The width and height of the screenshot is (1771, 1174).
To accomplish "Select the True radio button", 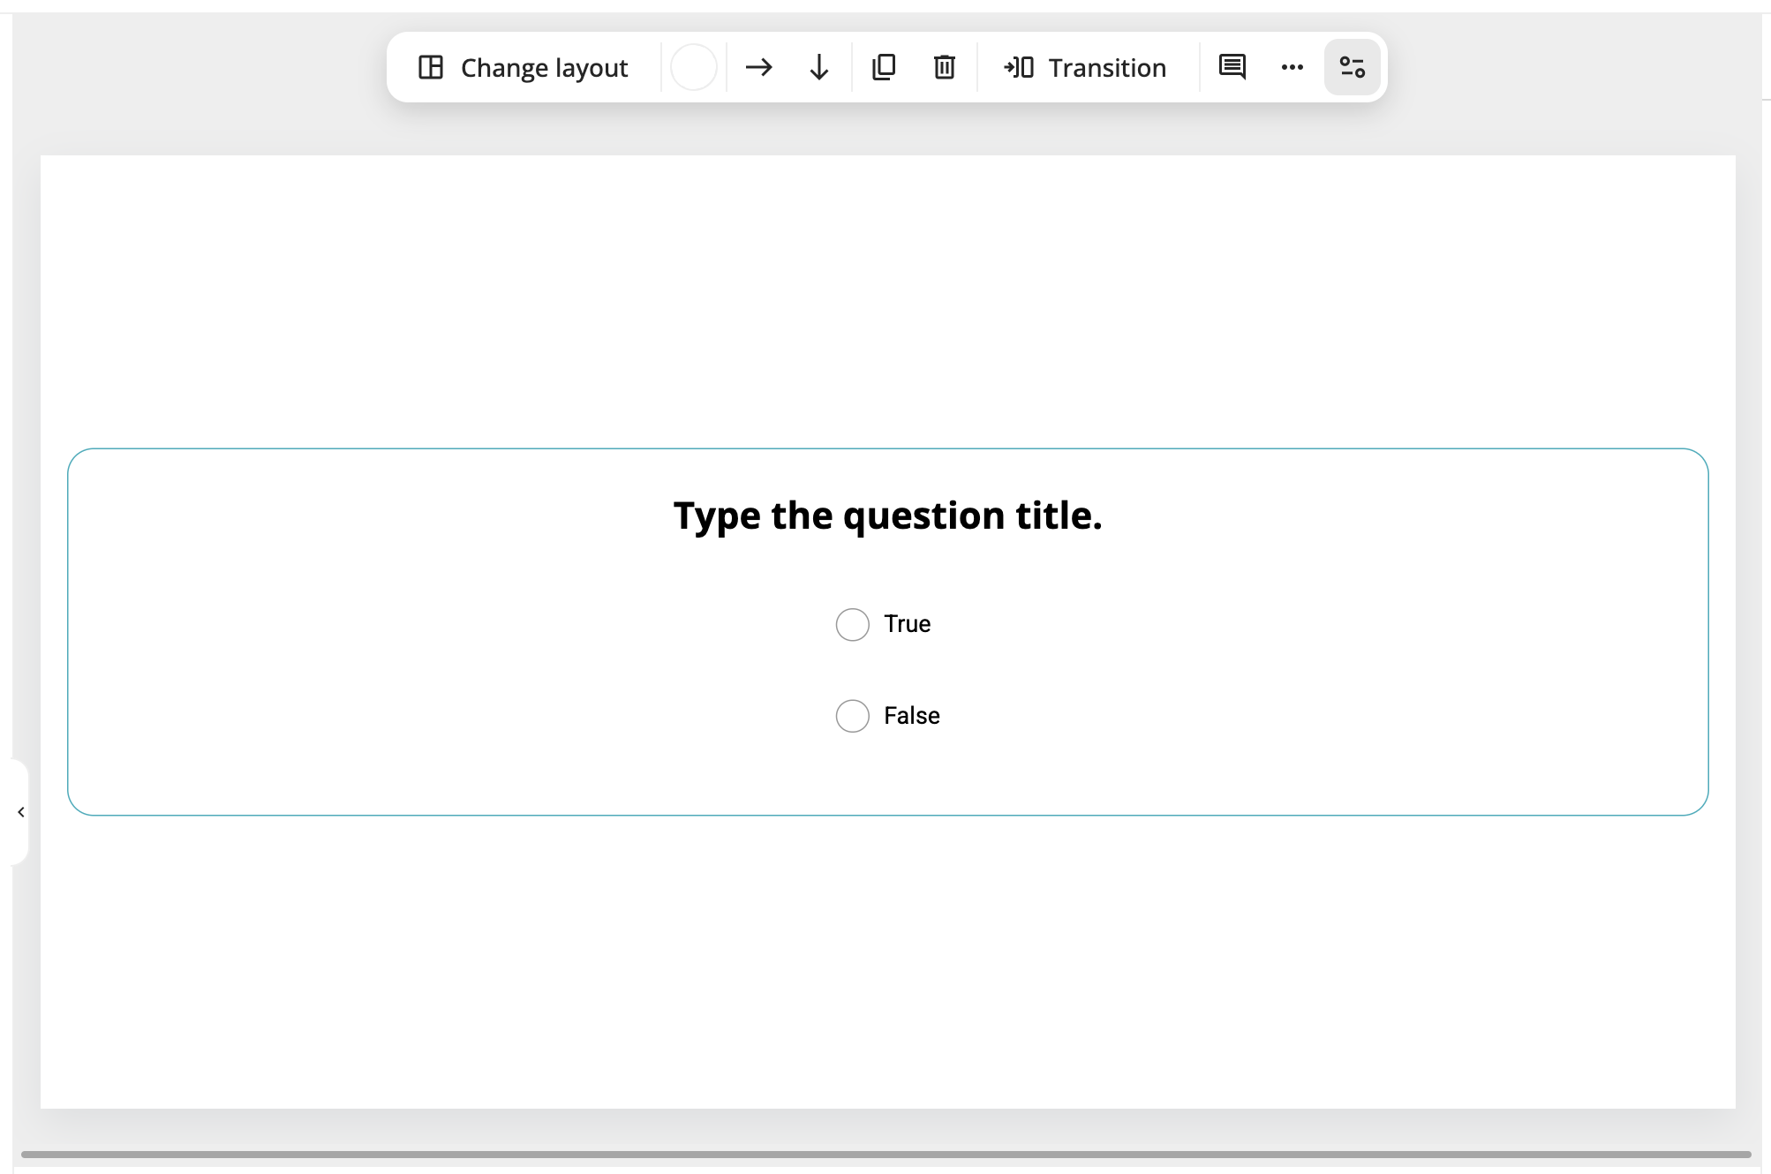I will point(852,624).
